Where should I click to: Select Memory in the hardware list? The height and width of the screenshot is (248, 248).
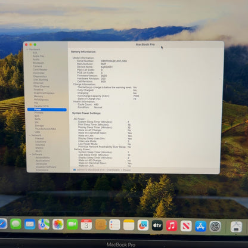click(39, 96)
